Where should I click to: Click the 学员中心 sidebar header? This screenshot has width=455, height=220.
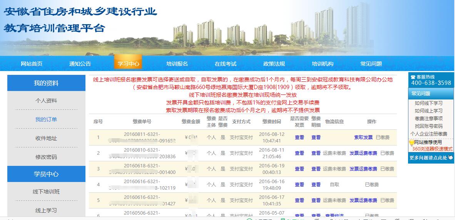coord(47,174)
